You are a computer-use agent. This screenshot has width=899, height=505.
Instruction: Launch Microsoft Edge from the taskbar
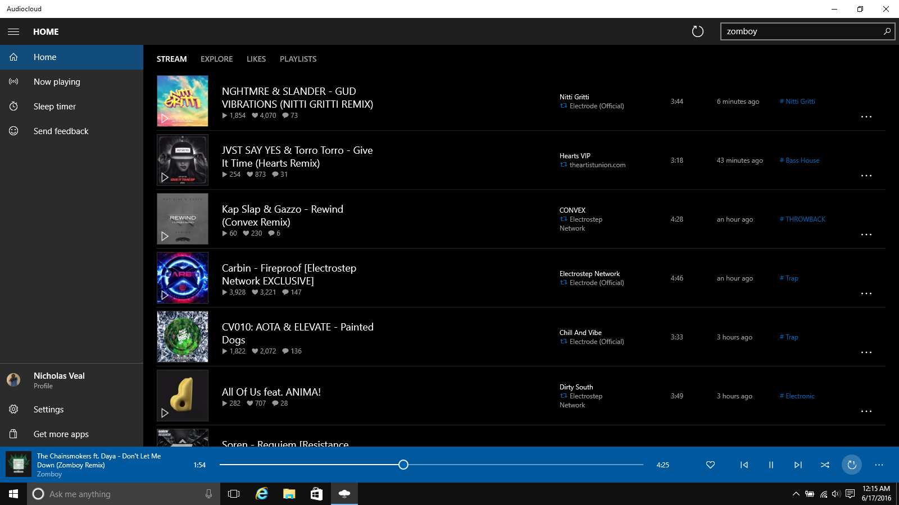coord(261,494)
